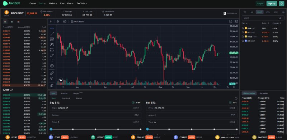Select the pattern drawing tool

point(52,44)
